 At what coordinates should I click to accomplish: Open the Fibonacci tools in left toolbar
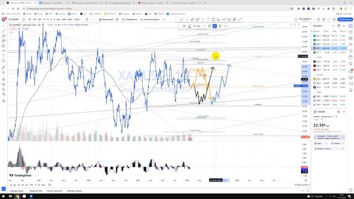click(4, 36)
